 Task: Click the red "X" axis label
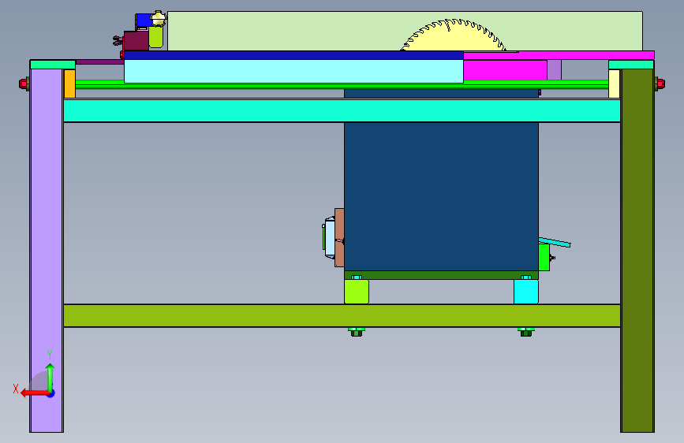click(x=16, y=389)
